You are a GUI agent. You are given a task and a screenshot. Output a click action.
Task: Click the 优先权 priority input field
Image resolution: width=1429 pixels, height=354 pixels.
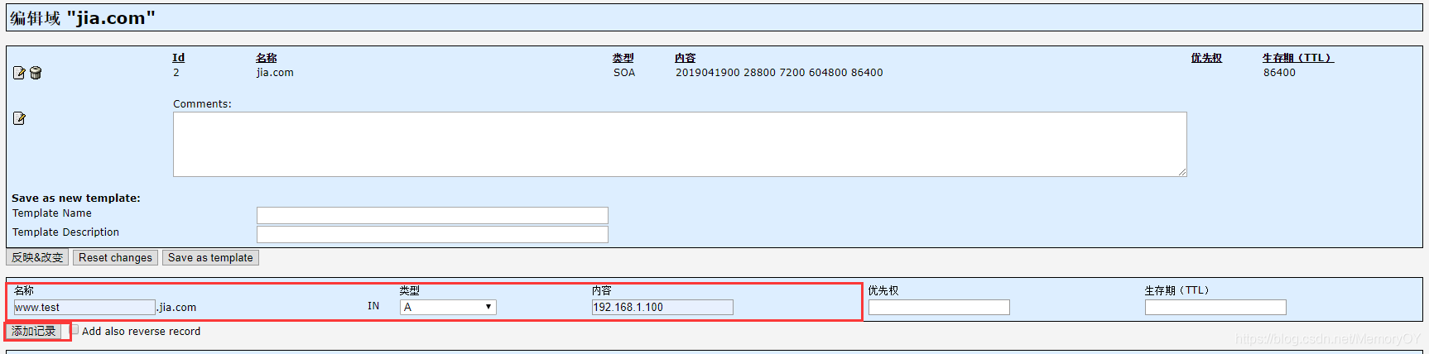pos(939,308)
